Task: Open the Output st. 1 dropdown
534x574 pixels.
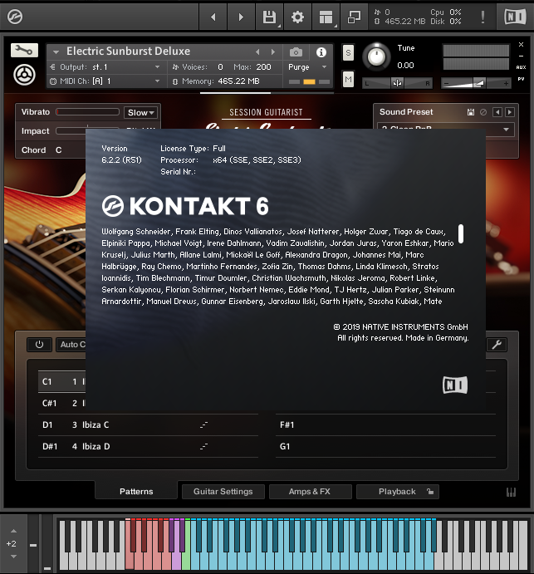Action: pos(107,67)
